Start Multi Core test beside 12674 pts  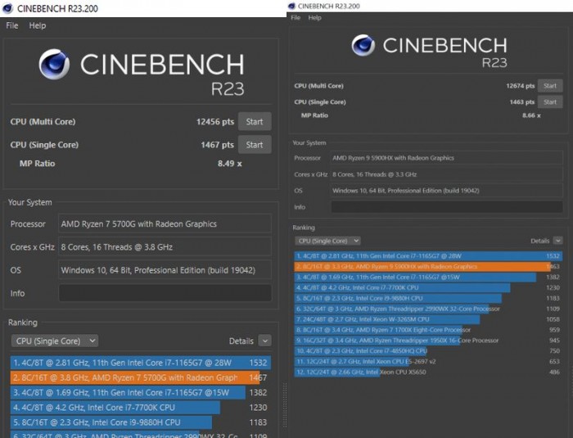(550, 86)
